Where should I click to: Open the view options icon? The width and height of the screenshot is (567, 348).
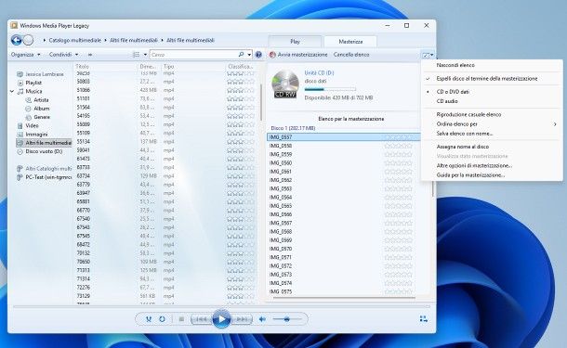click(137, 55)
